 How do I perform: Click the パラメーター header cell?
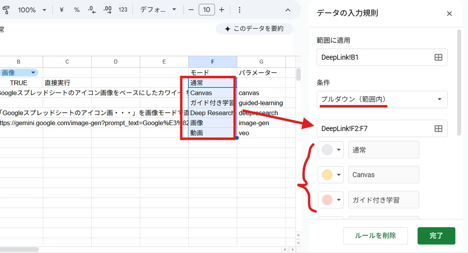(261, 73)
